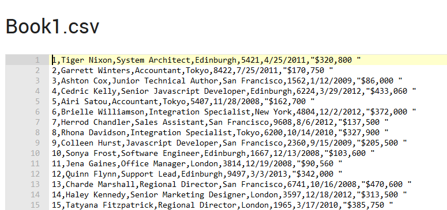Image resolution: width=447 pixels, height=210 pixels.
Task: Select line number 13 in the gutter
Action: click(35, 184)
